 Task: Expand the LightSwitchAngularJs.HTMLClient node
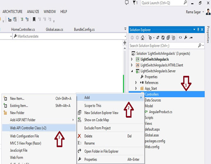coord(132,65)
